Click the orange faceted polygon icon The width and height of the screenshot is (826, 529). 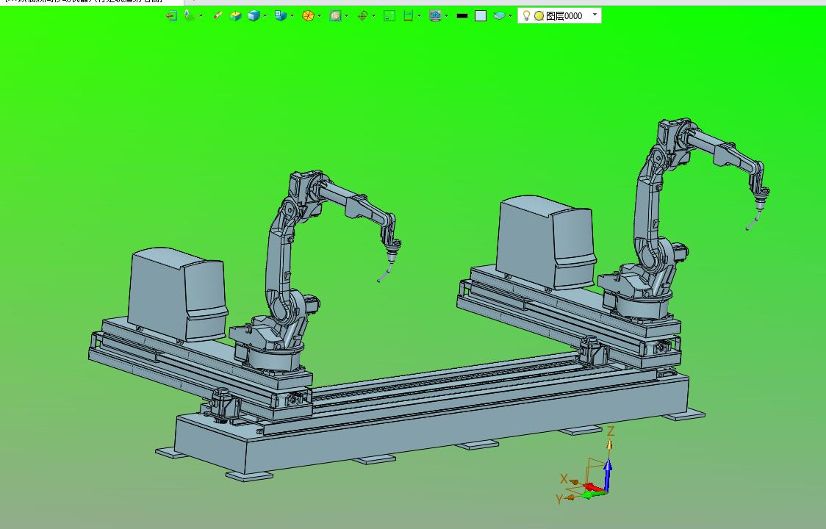(x=308, y=16)
